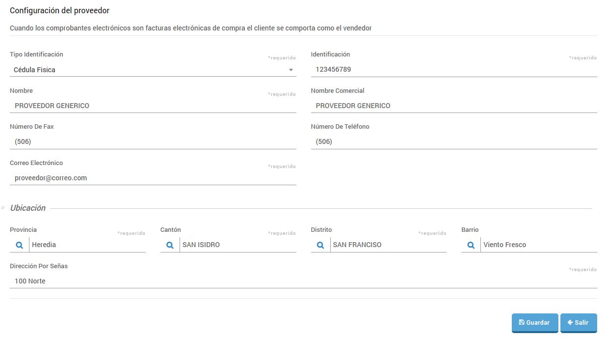The height and width of the screenshot is (337, 607).
Task: Click the Número De Fax field
Action: pyautogui.click(x=153, y=142)
